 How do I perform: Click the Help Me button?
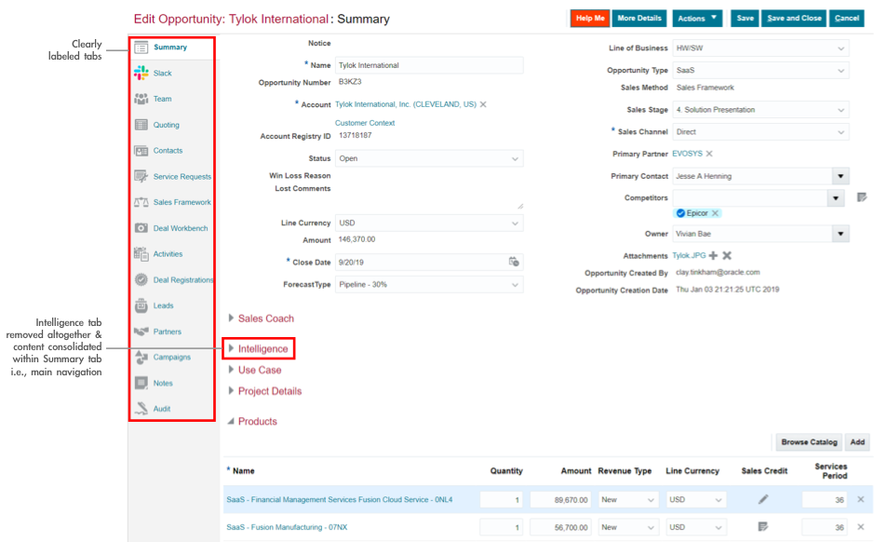coord(590,18)
